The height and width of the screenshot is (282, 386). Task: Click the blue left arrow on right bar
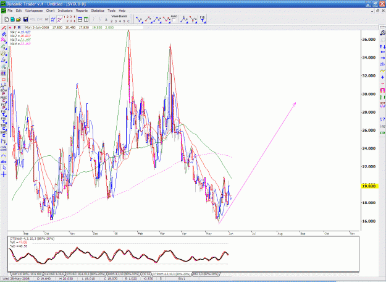[x=382, y=52]
